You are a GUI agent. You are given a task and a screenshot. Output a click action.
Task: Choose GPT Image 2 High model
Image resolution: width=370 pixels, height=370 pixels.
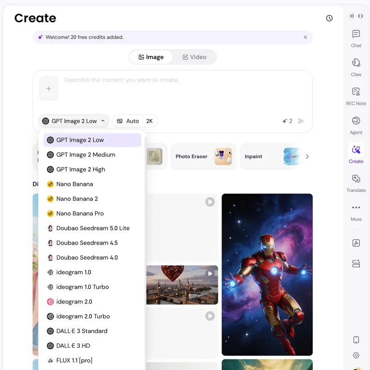click(x=92, y=169)
